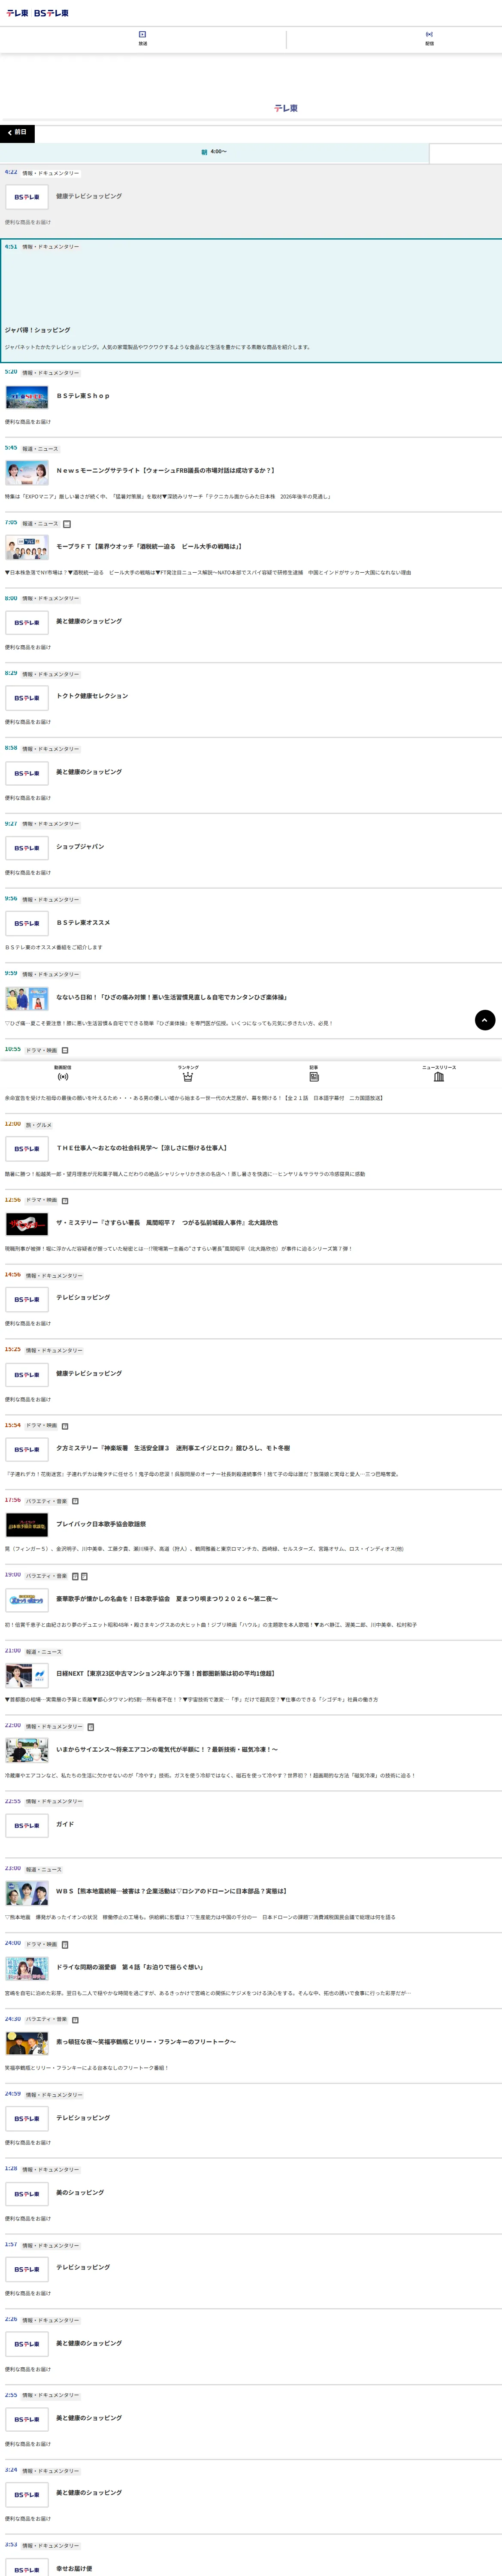Open プレイバック日本歌手協会歌謡祭 thumbnail

[27, 1525]
